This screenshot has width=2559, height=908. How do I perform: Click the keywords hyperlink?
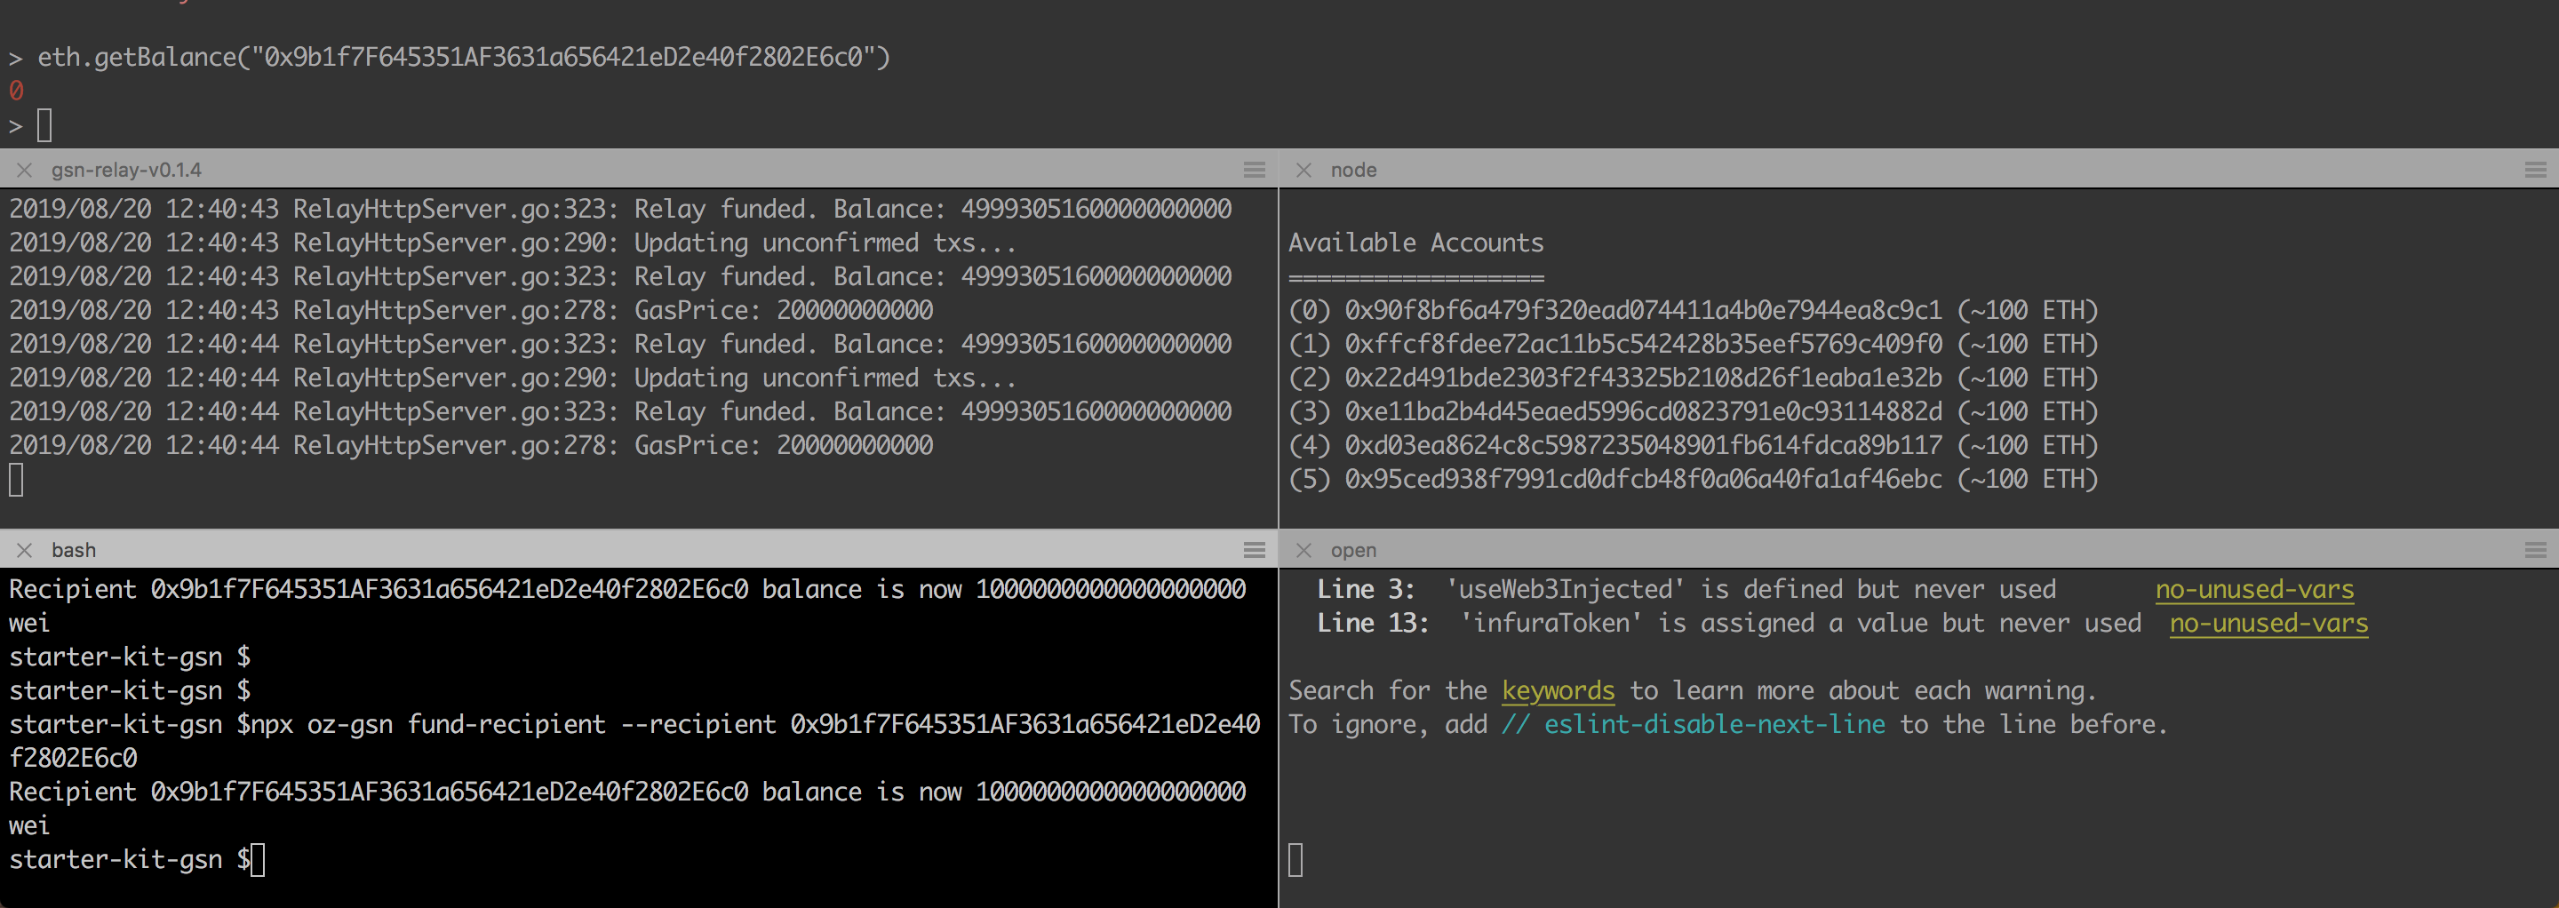1557,690
